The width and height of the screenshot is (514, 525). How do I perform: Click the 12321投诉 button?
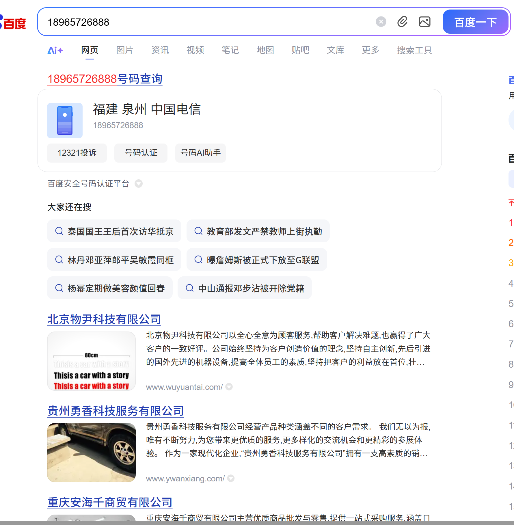point(77,153)
